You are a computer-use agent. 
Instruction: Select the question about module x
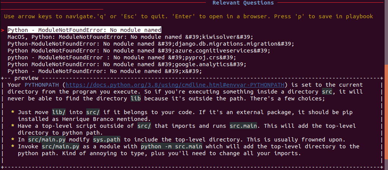click(104, 71)
